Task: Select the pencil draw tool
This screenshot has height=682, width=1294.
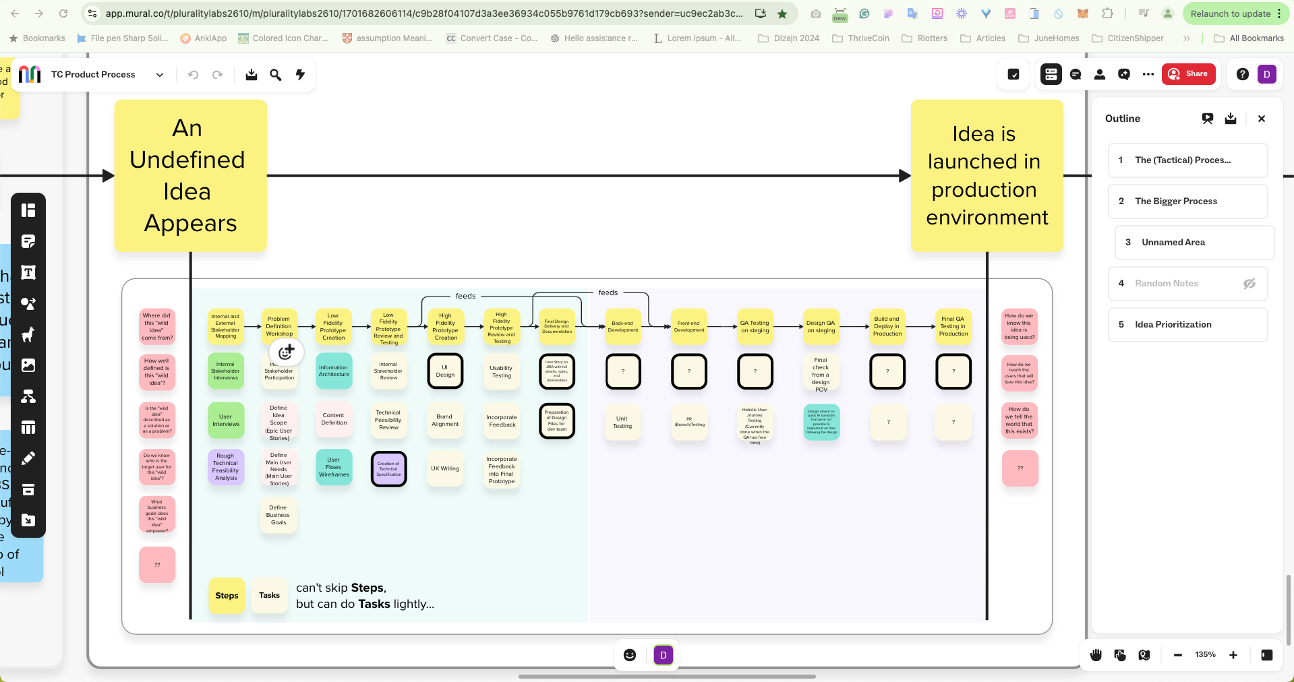Action: 28,458
